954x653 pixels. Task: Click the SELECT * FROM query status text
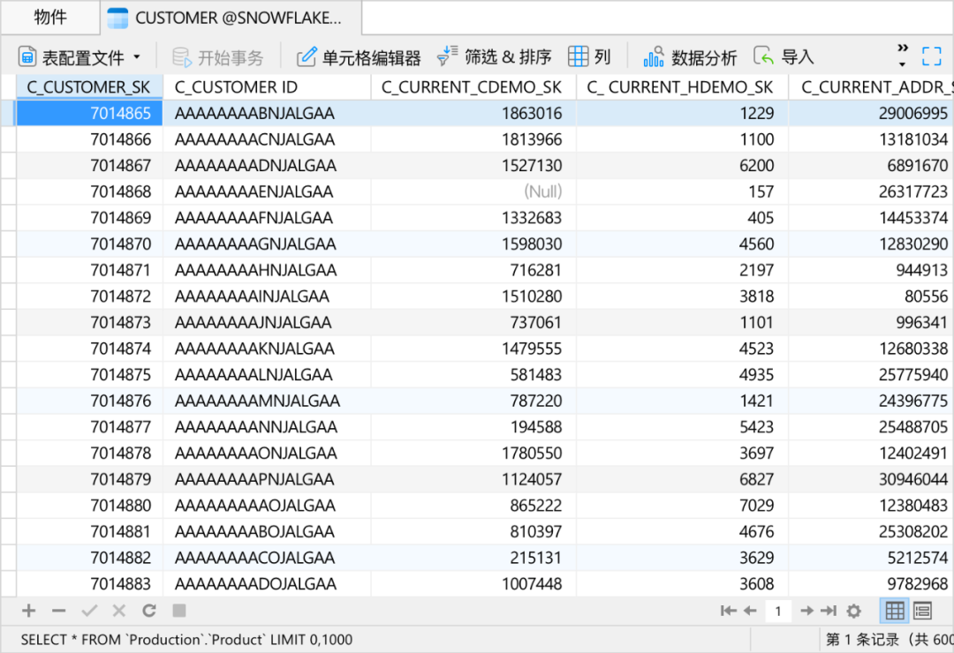186,640
